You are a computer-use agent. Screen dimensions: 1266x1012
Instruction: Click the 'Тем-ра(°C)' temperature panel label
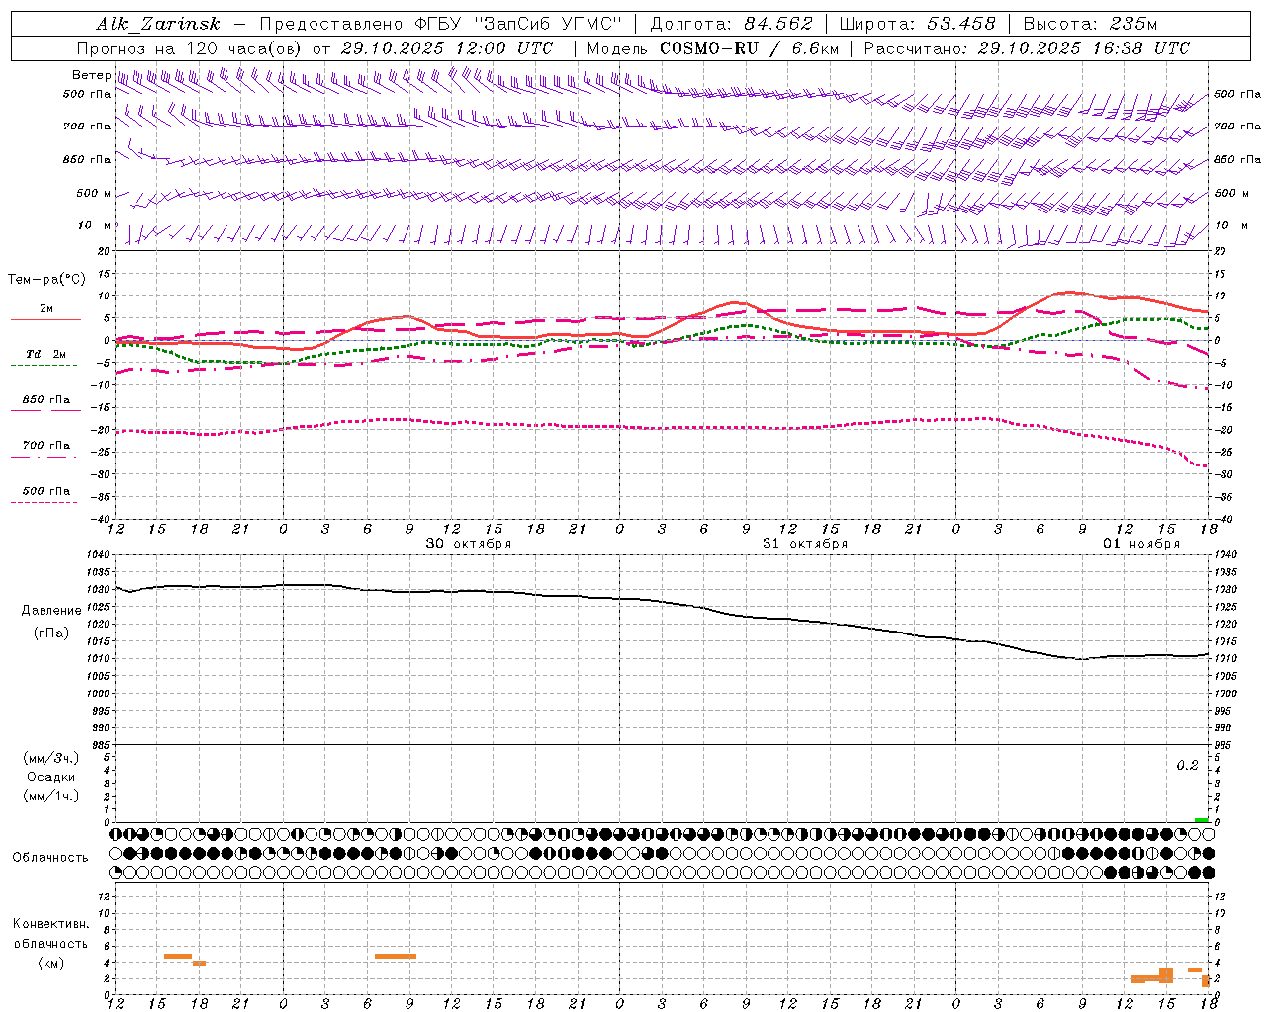46,280
